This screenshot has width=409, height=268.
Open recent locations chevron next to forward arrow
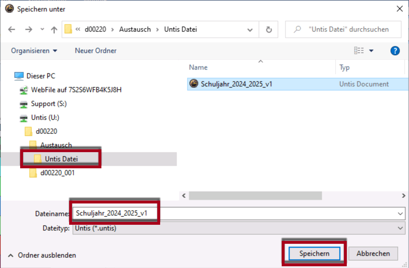click(42, 29)
